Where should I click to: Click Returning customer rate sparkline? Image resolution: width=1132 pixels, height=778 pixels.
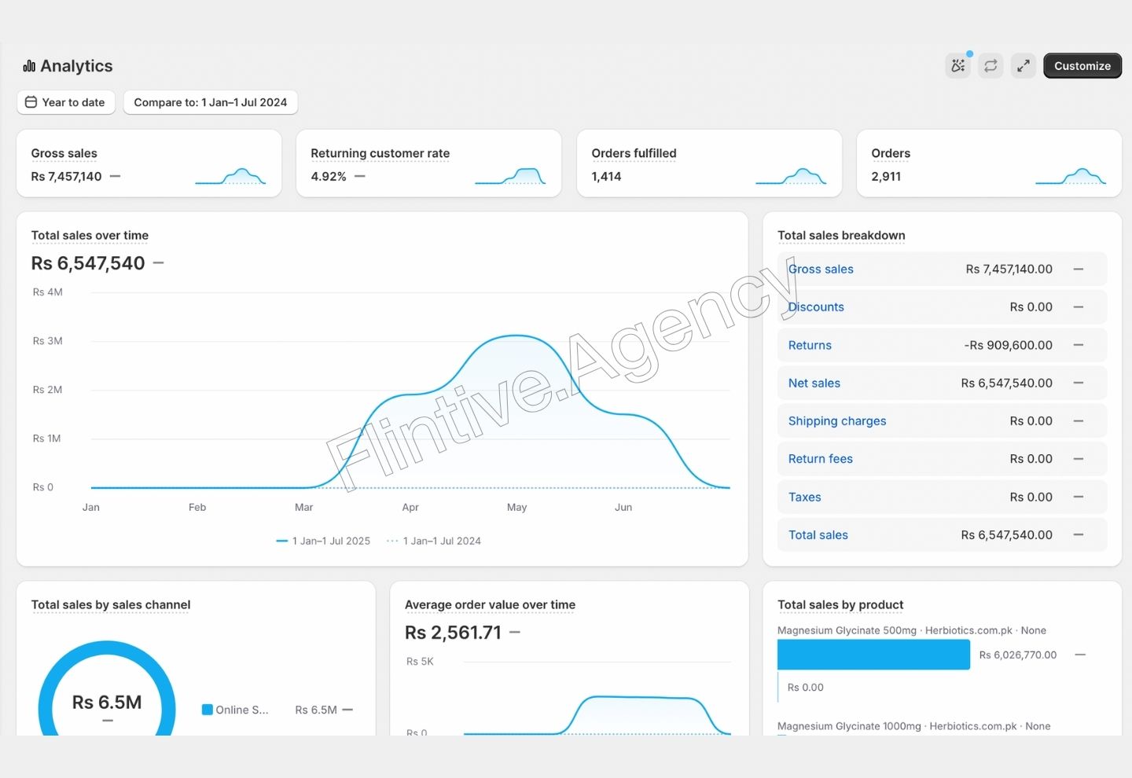click(x=510, y=176)
